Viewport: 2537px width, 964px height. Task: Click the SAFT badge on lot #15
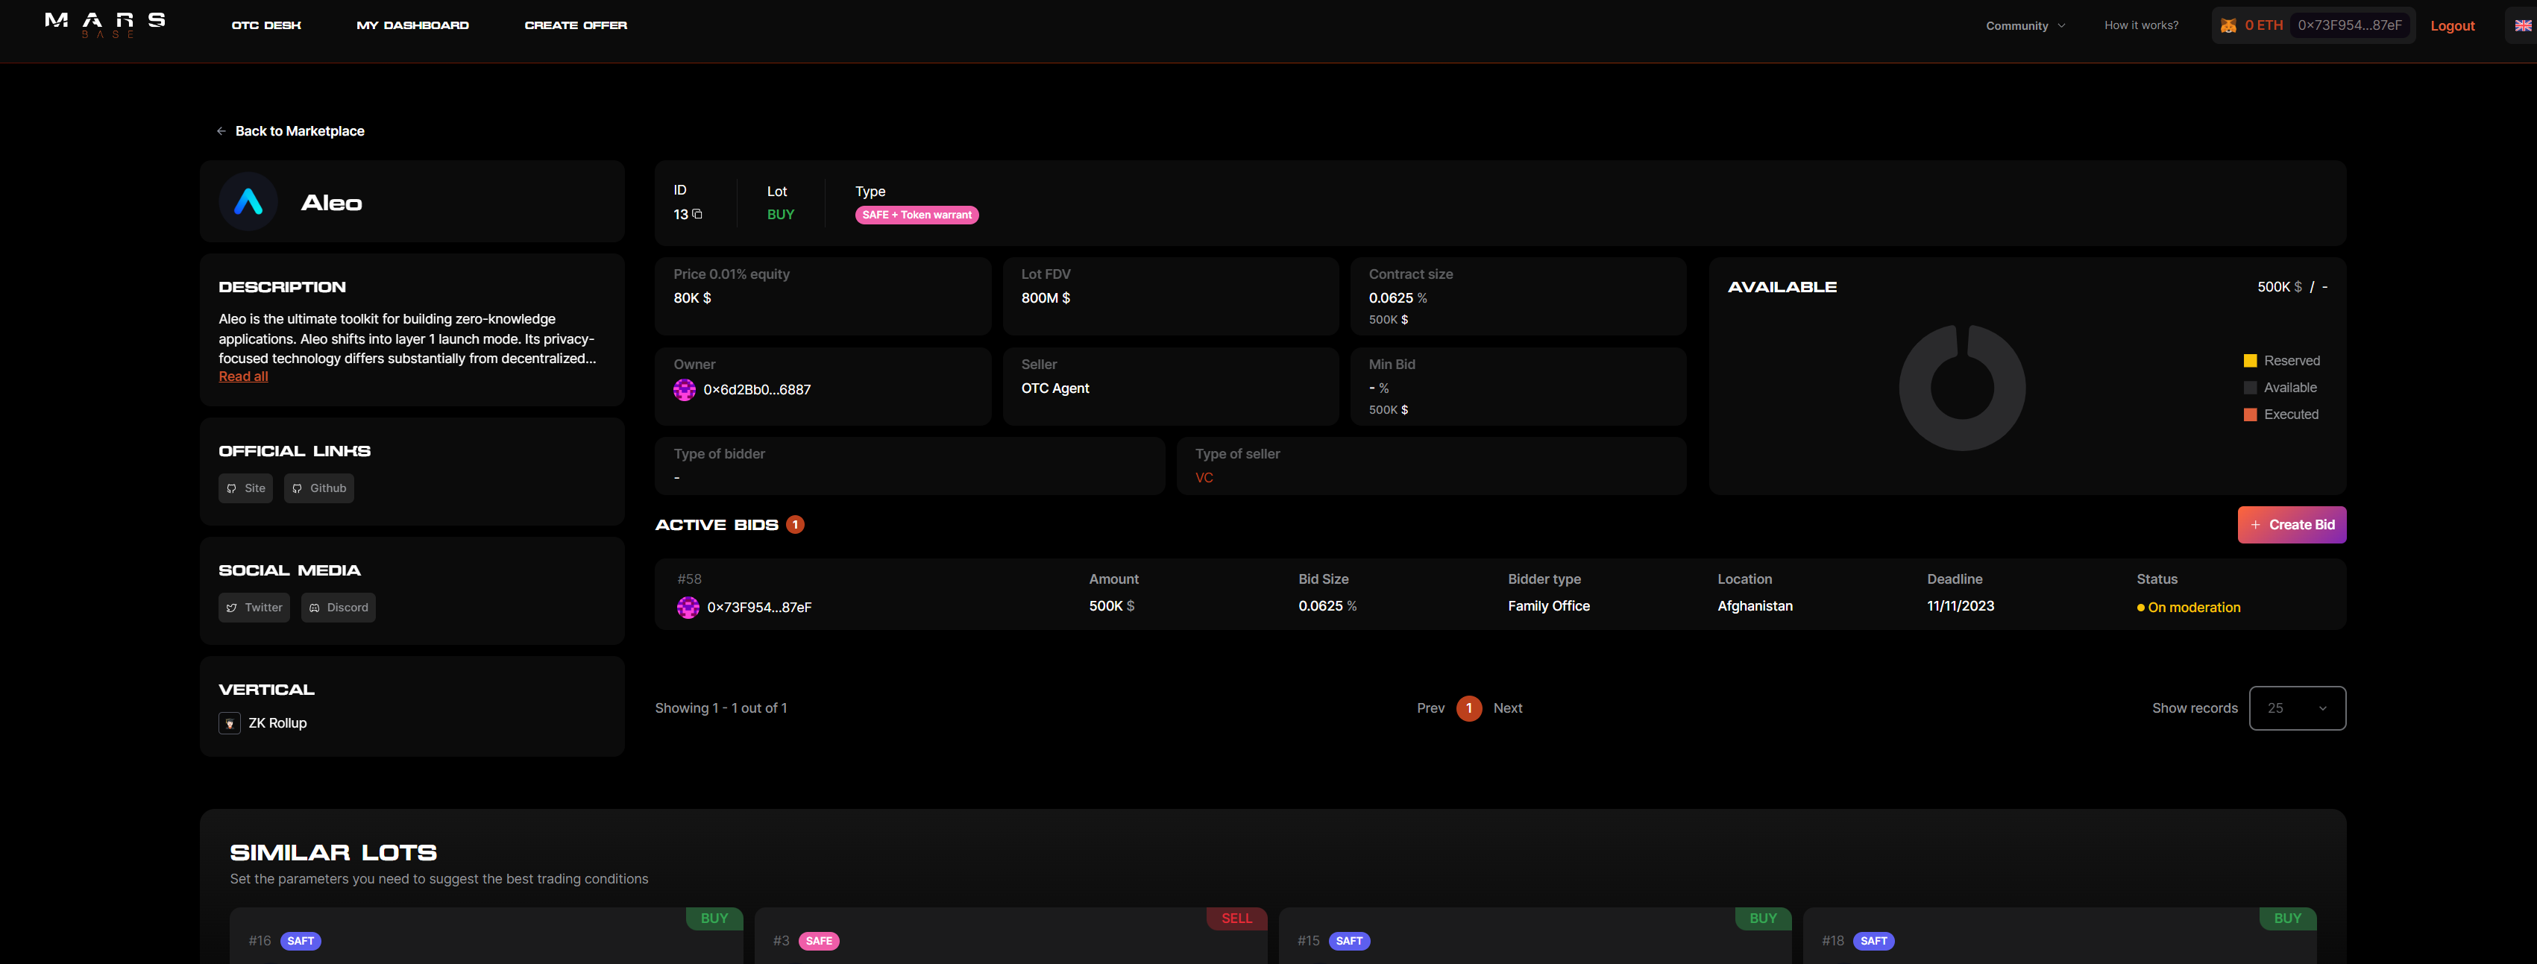[1349, 942]
